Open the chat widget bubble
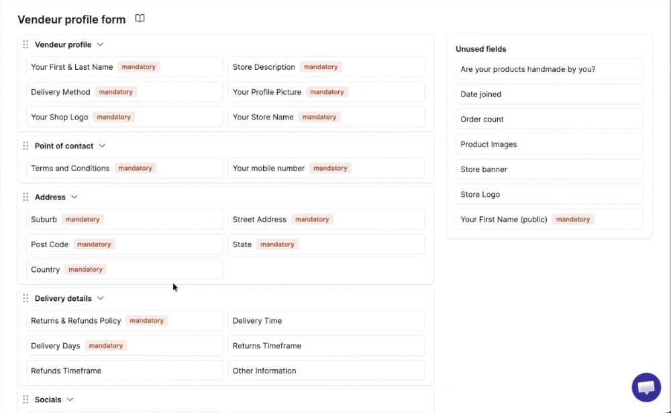The image size is (671, 413). 646,387
